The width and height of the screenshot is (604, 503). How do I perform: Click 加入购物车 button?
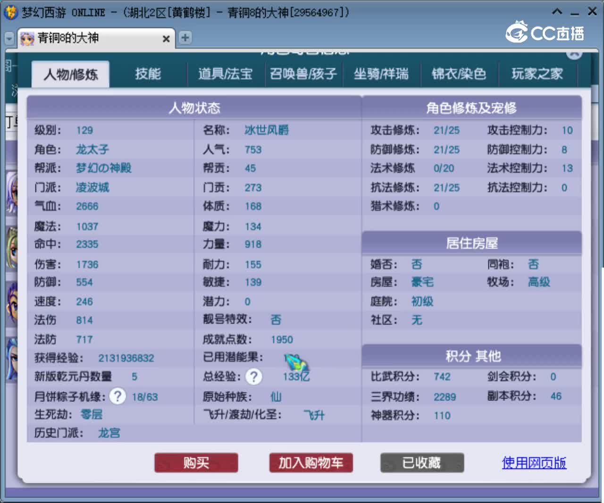tap(311, 463)
